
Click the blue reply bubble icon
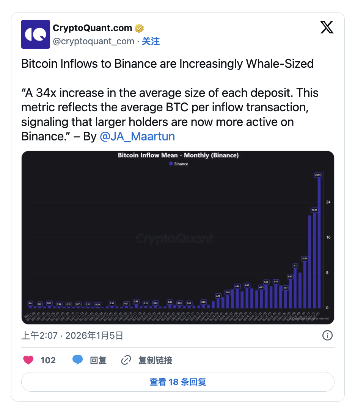point(77,360)
